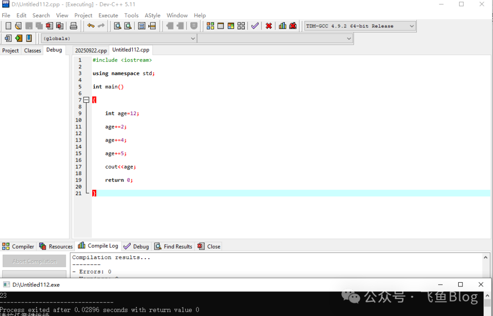Open the Compiler bottom panel tab
The image size is (493, 316).
[18, 246]
